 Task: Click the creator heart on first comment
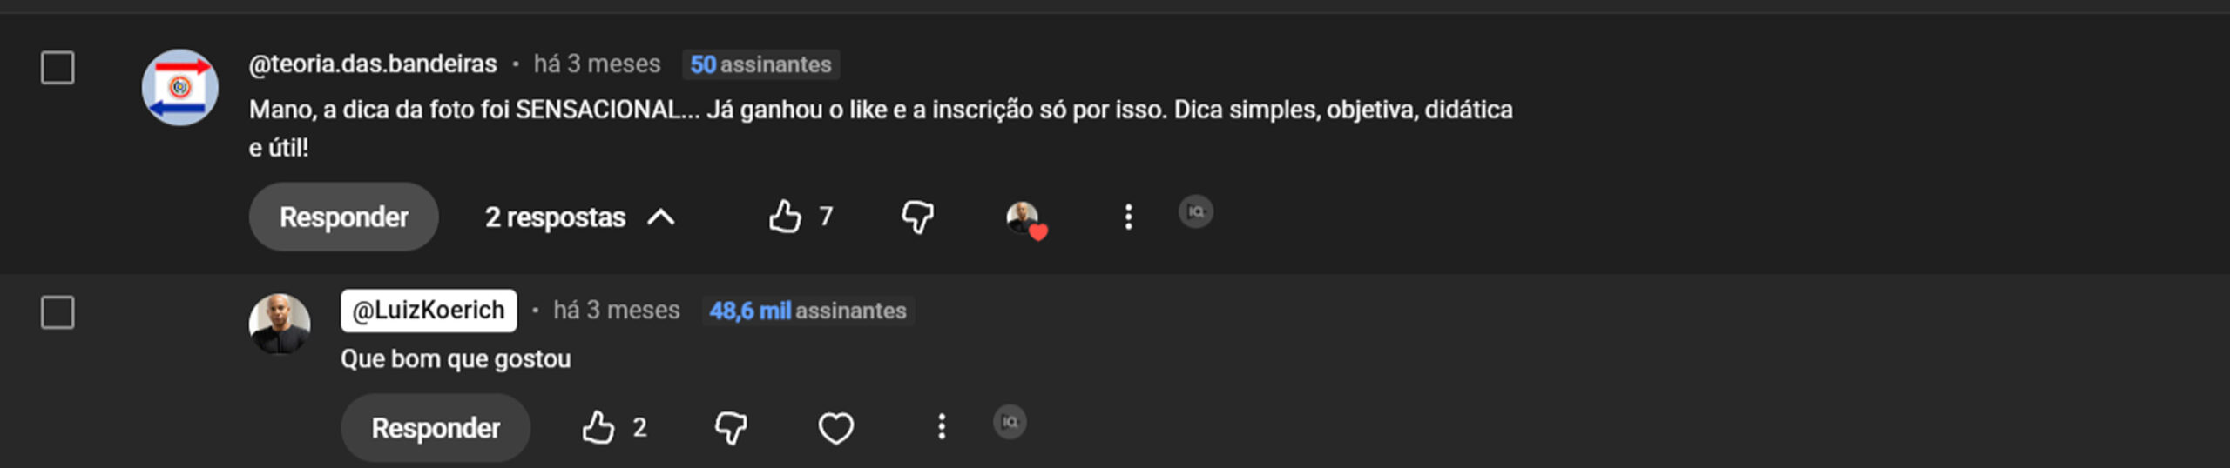1024,217
